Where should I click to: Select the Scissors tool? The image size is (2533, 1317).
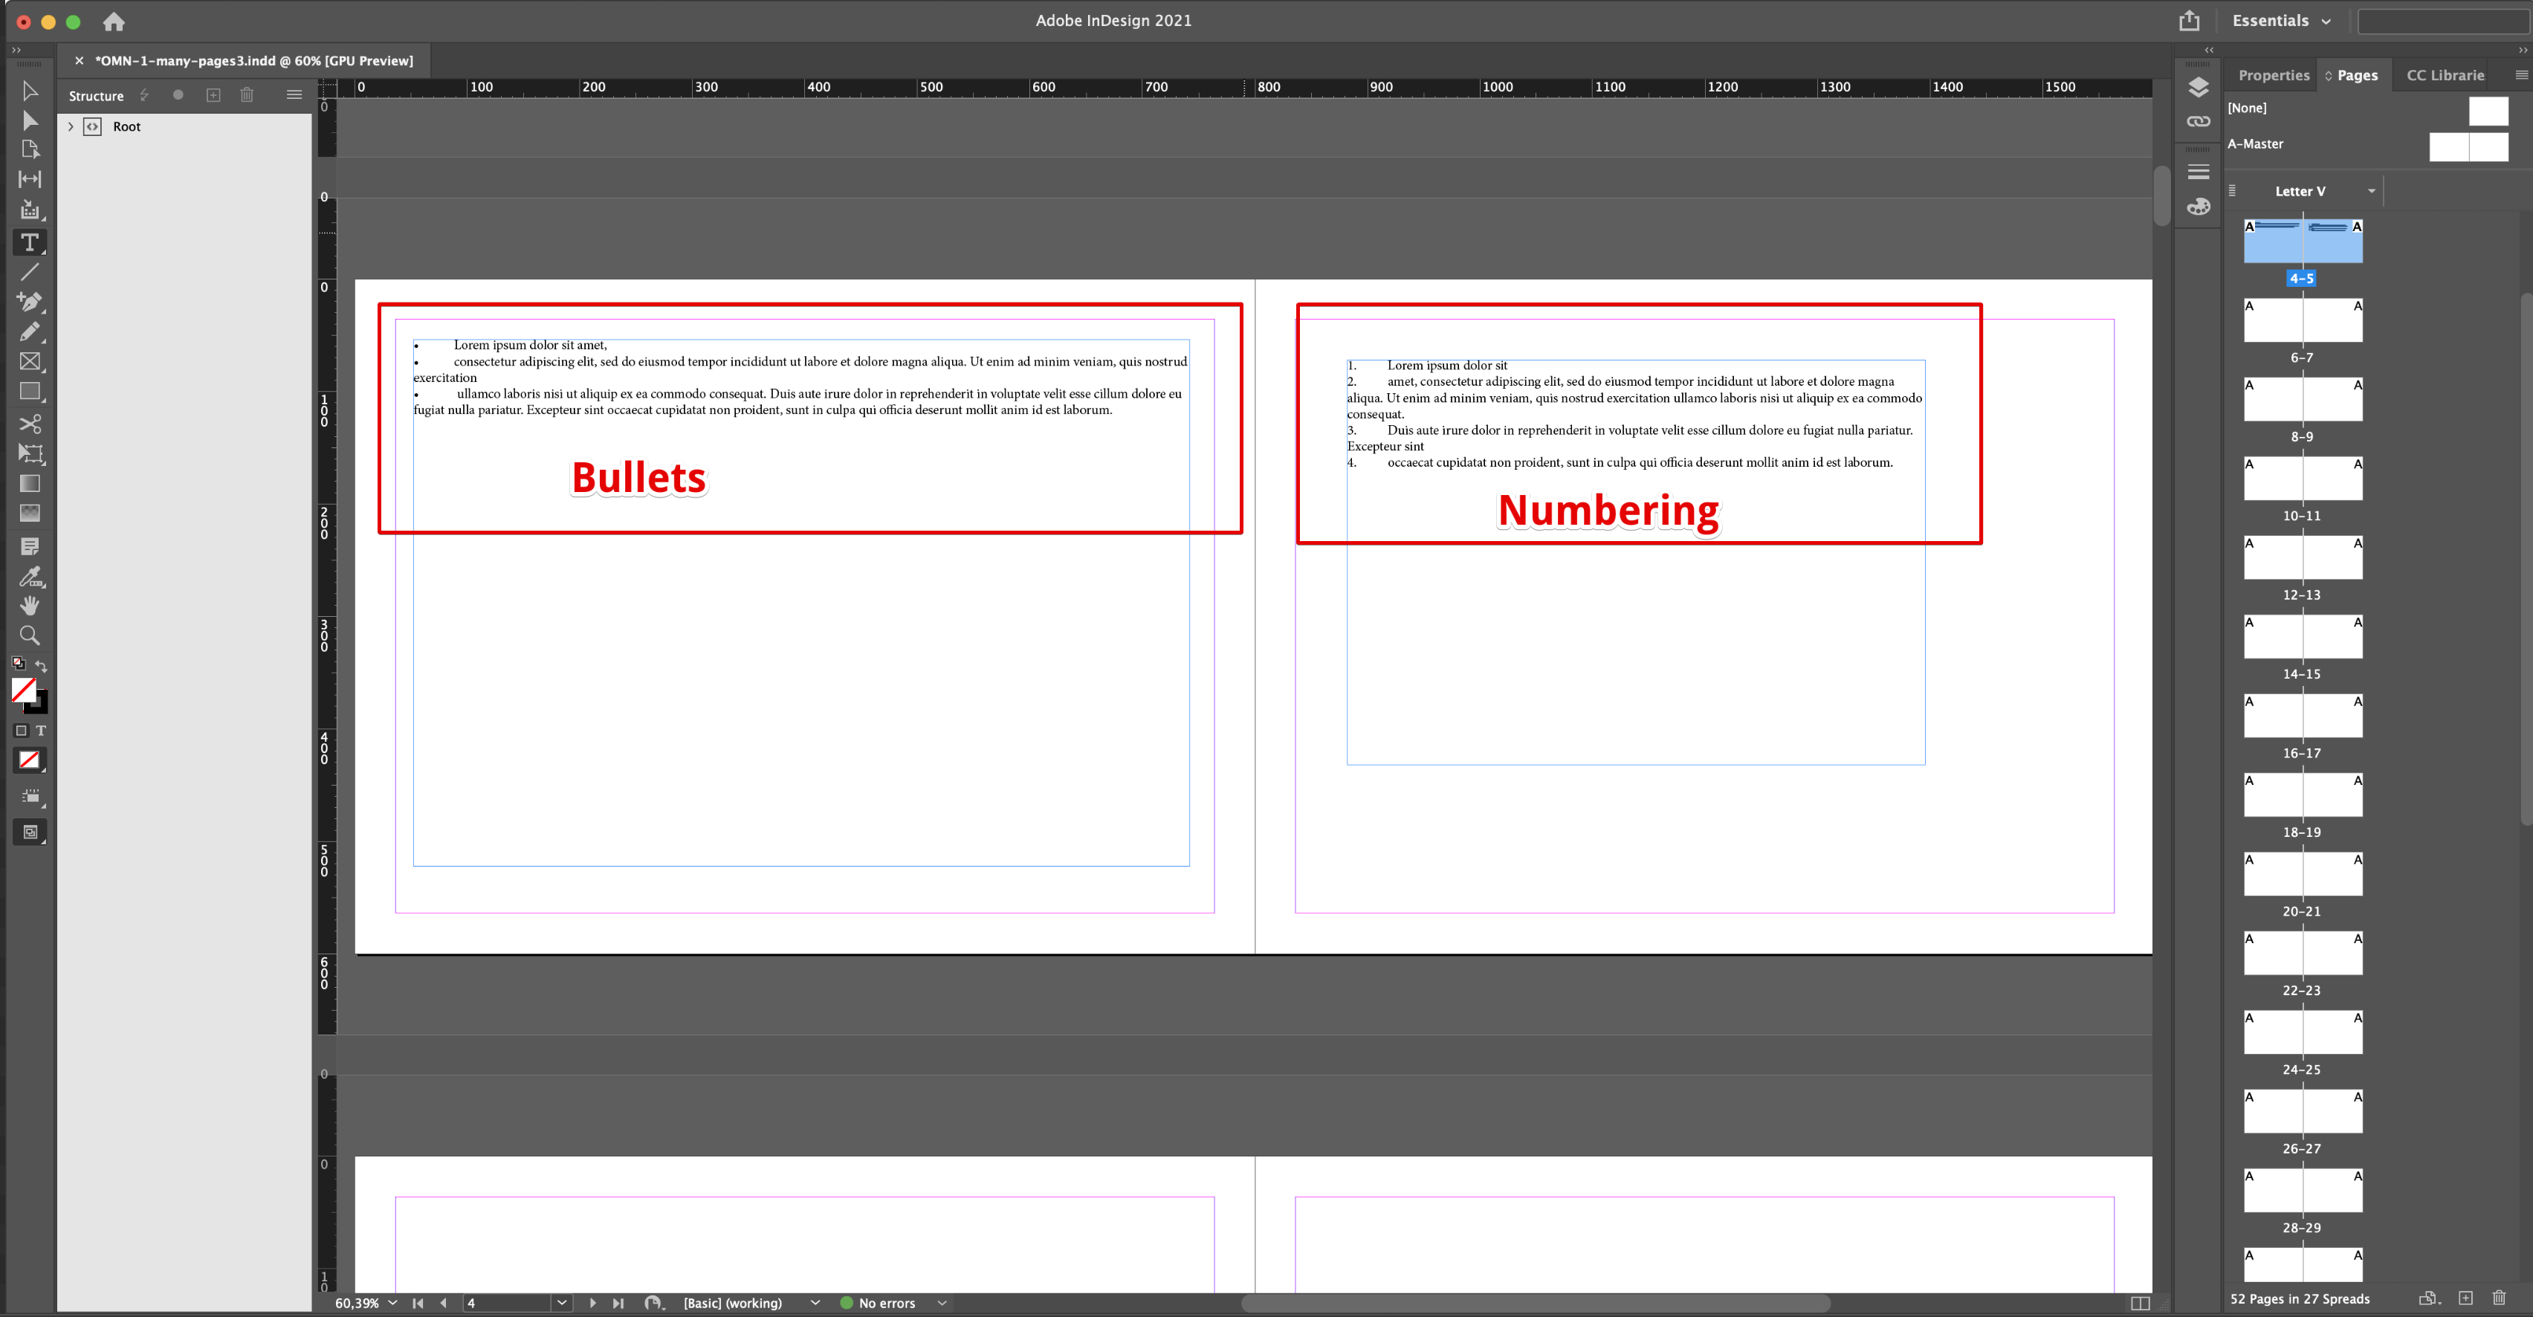[x=30, y=424]
